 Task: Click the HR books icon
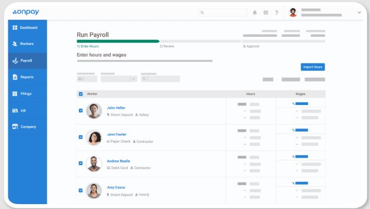tap(15, 110)
